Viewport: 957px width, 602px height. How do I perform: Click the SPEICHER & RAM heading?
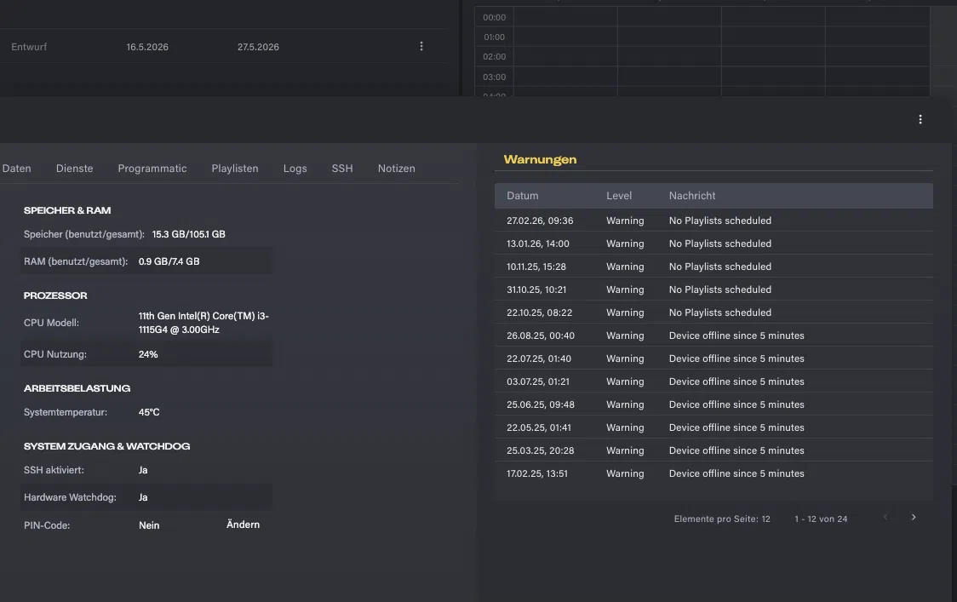tap(67, 210)
